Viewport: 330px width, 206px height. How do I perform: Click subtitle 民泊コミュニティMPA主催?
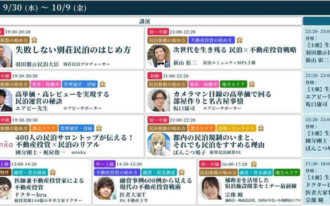click(229, 63)
